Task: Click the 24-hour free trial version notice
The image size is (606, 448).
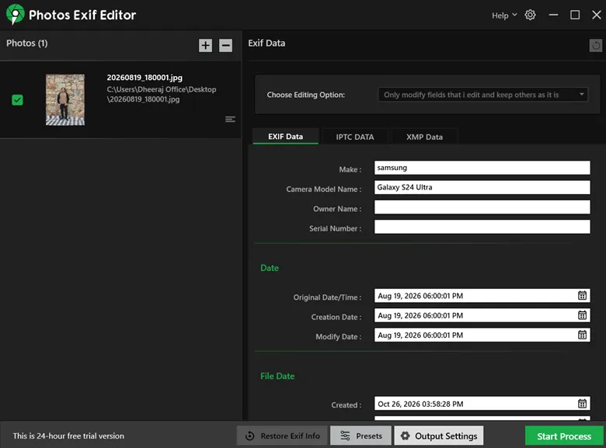Action: pyautogui.click(x=68, y=436)
